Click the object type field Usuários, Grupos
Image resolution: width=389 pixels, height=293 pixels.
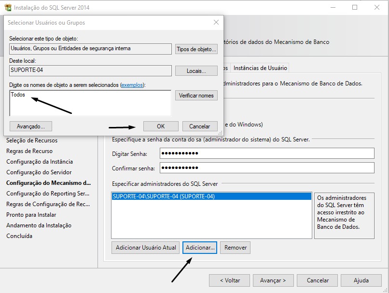pos(90,49)
